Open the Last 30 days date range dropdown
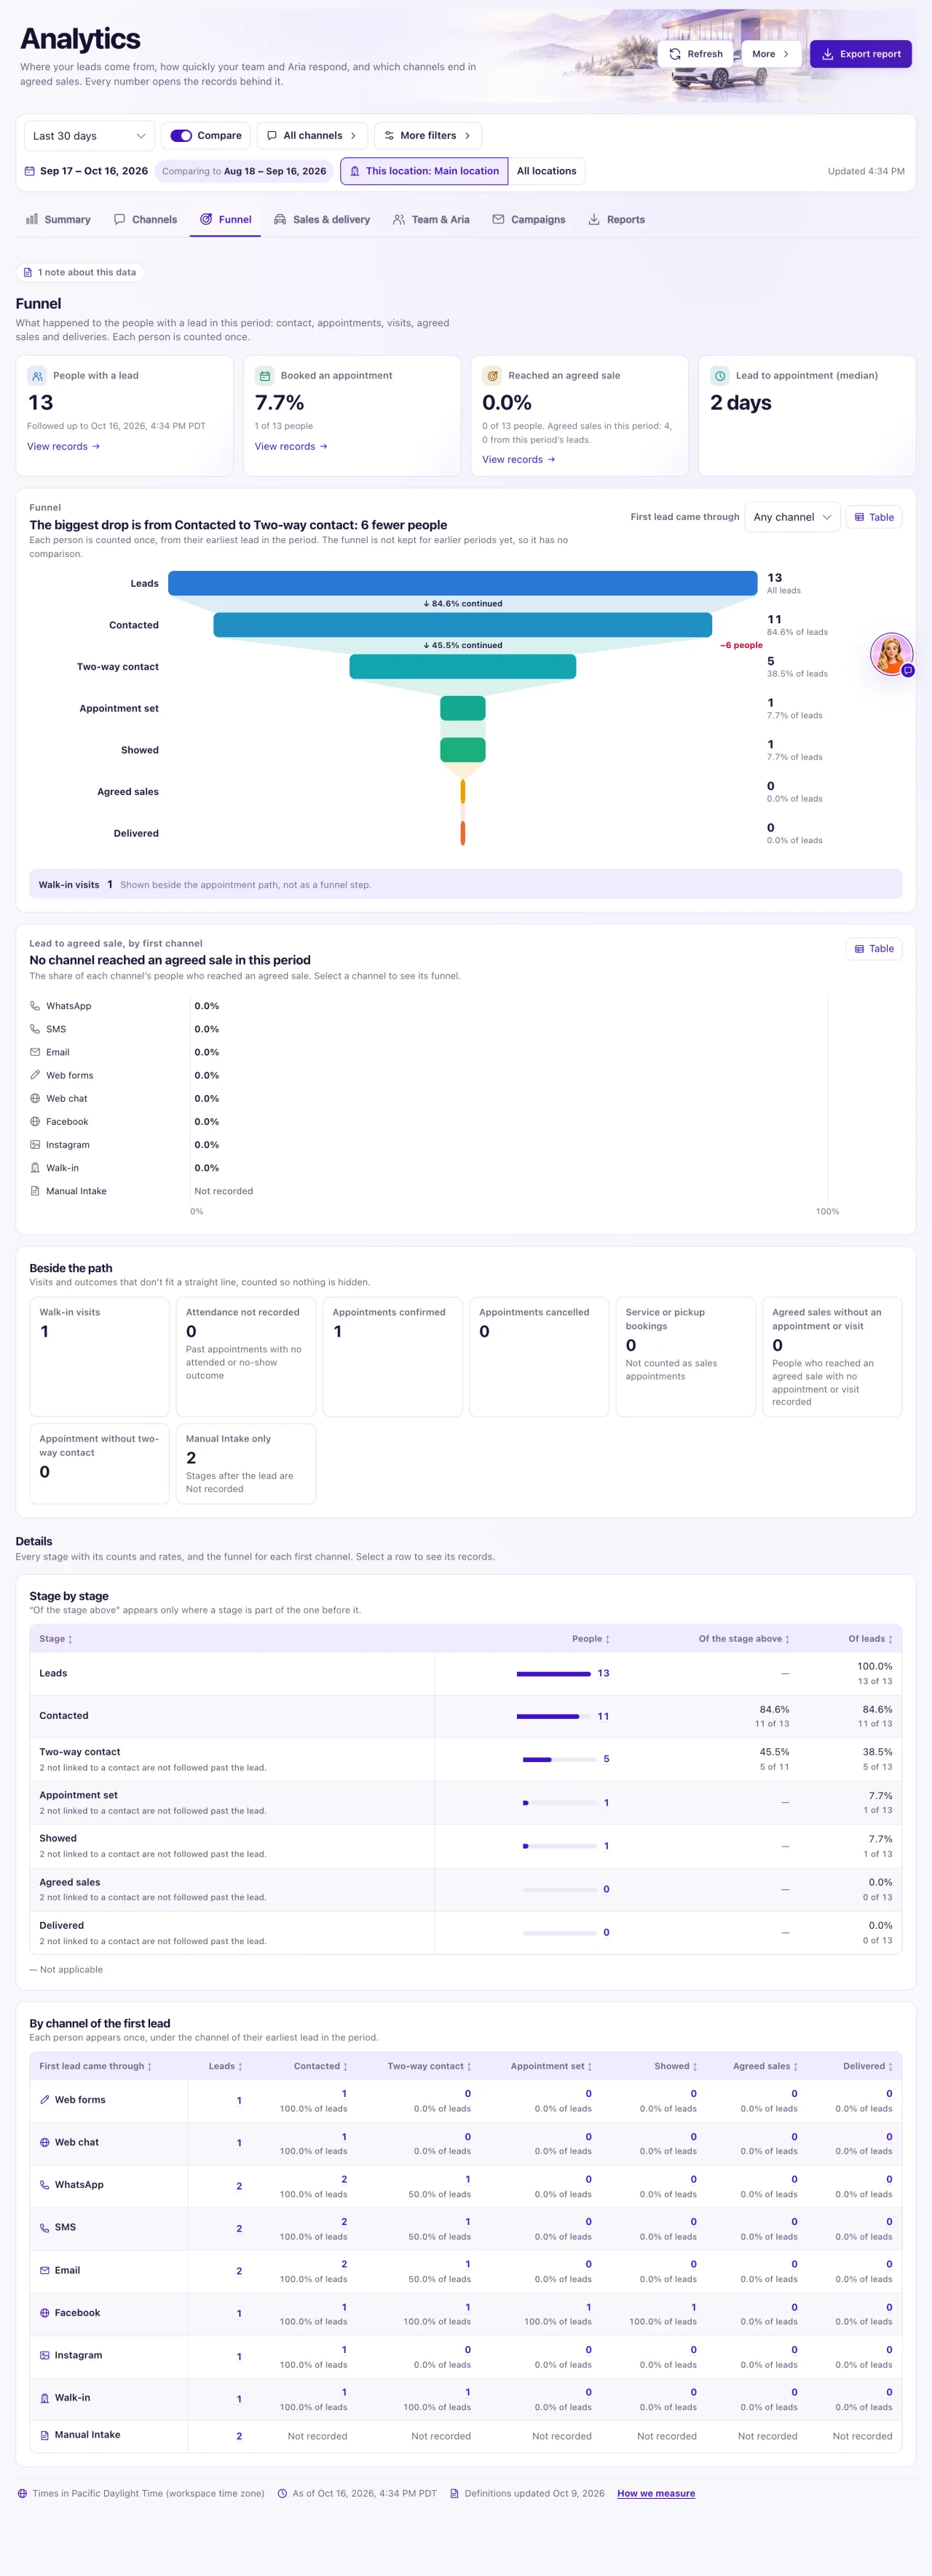This screenshot has width=932, height=2576. tap(89, 136)
